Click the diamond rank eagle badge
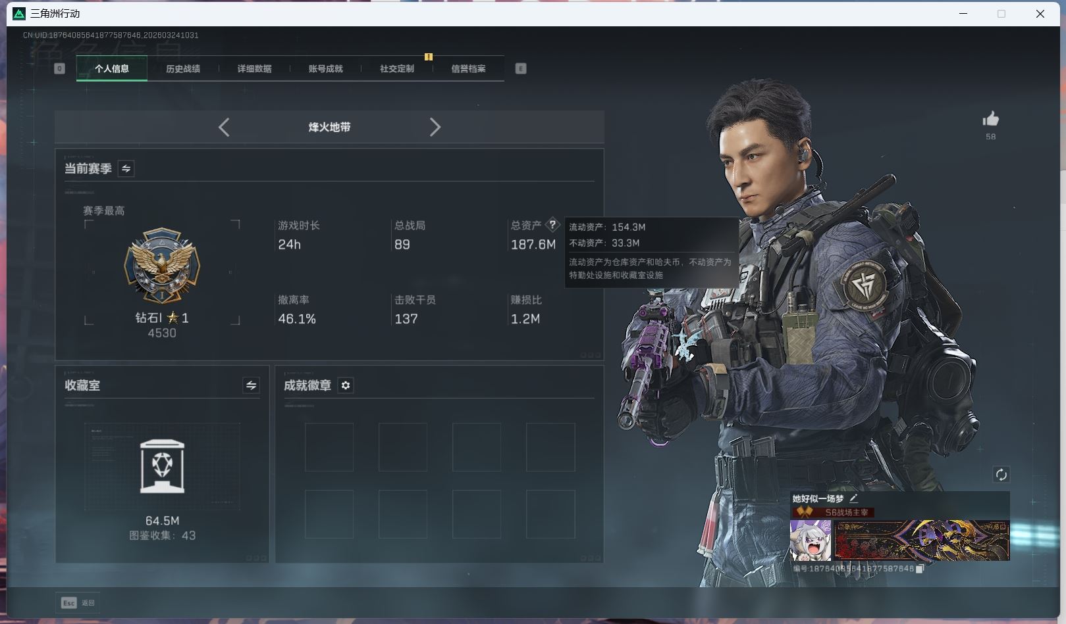The height and width of the screenshot is (624, 1066). point(162,266)
